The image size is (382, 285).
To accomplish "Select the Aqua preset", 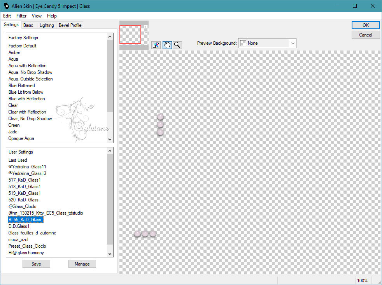I will [x=13, y=59].
